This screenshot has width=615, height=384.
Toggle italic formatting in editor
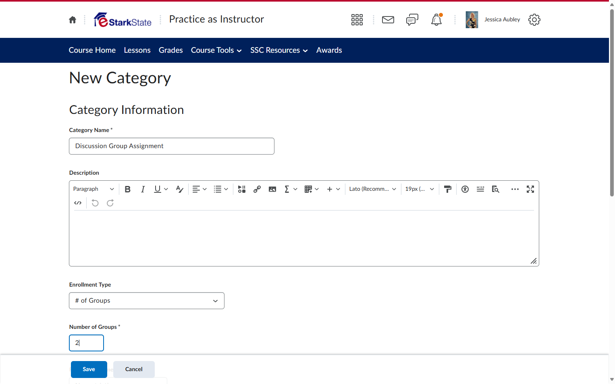[x=143, y=189]
